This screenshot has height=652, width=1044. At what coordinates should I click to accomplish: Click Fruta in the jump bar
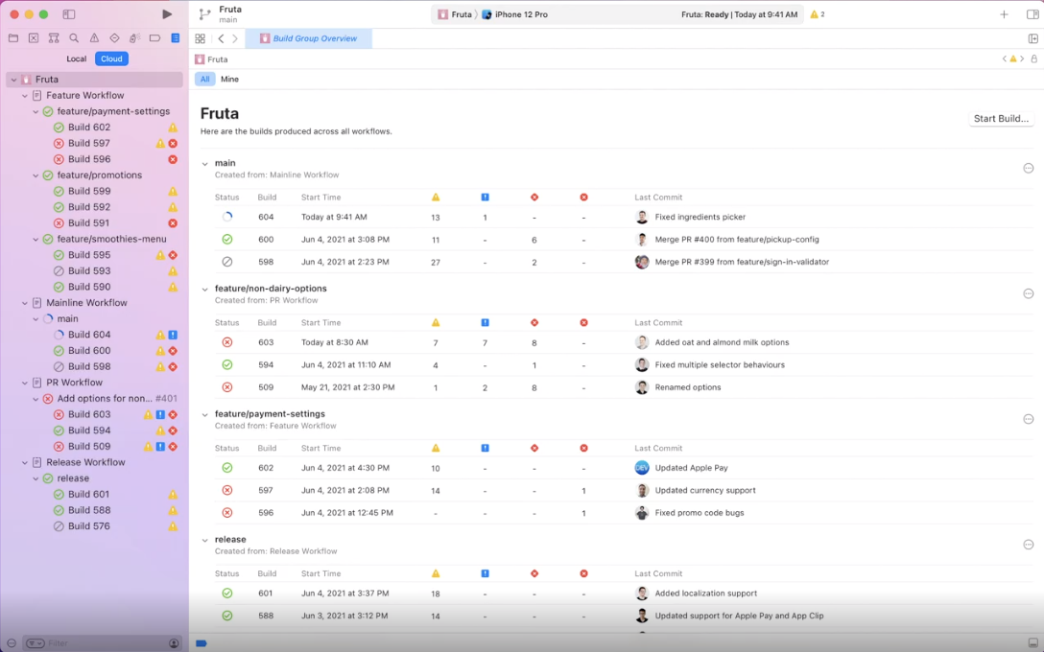(212, 59)
